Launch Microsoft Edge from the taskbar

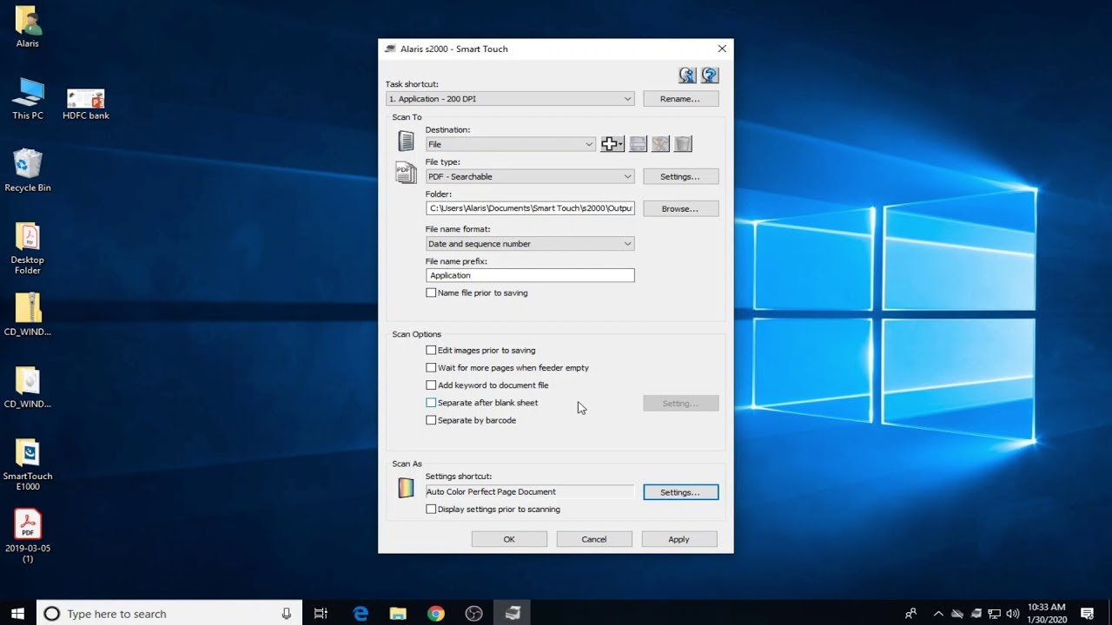click(361, 614)
